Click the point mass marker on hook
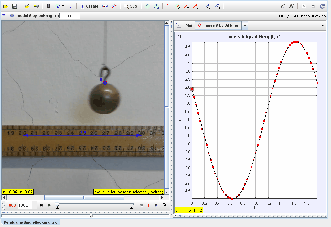This screenshot has height=227, width=331. click(x=105, y=83)
